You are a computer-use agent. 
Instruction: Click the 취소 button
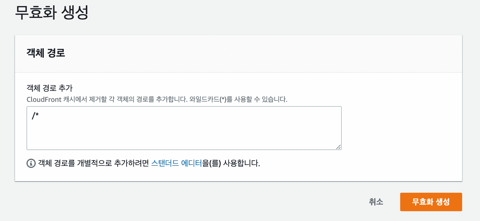pyautogui.click(x=376, y=202)
